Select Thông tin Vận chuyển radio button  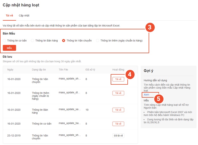pyautogui.click(x=64, y=40)
